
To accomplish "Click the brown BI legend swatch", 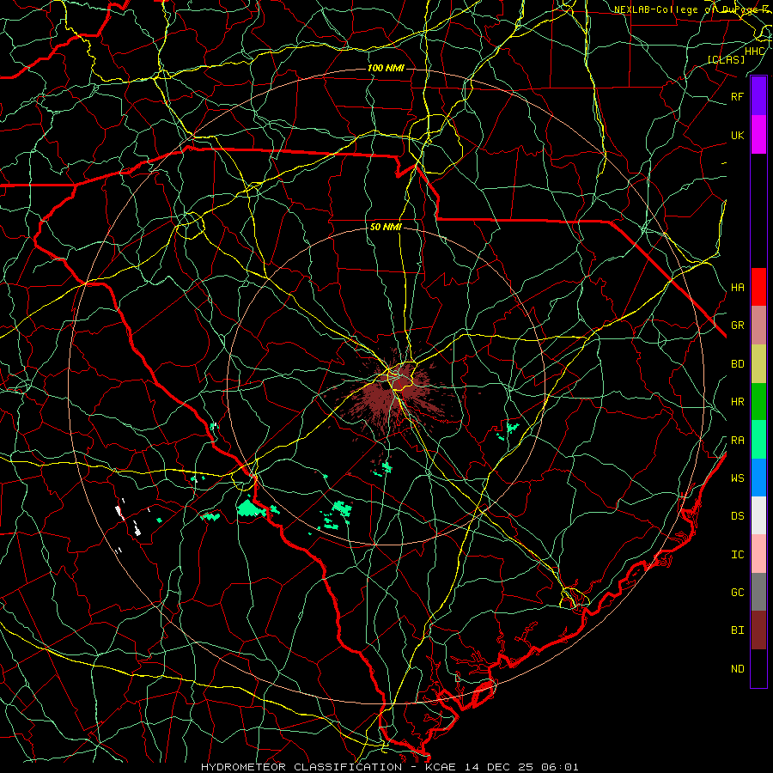I will coord(758,630).
